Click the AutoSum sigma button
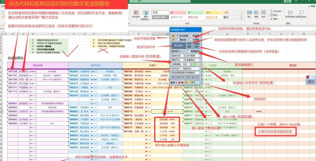 [272, 11]
